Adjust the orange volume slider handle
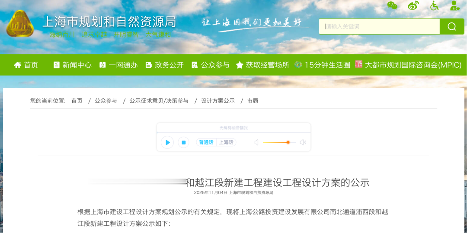The image size is (467, 233). 288,142
